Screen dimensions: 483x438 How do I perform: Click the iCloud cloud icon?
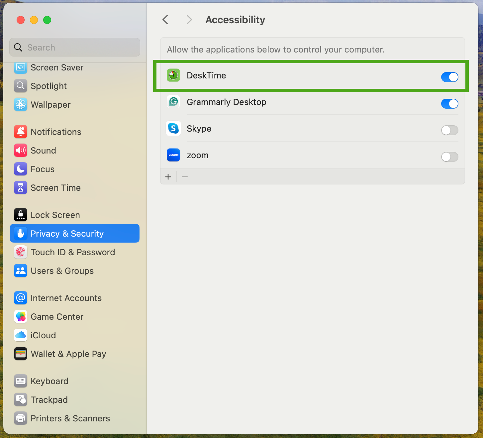click(21, 335)
